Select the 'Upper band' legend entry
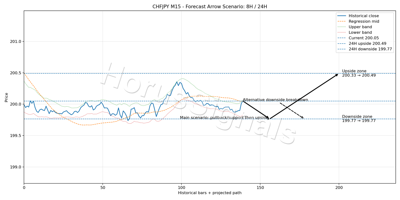This screenshot has width=400, height=200. (x=354, y=27)
